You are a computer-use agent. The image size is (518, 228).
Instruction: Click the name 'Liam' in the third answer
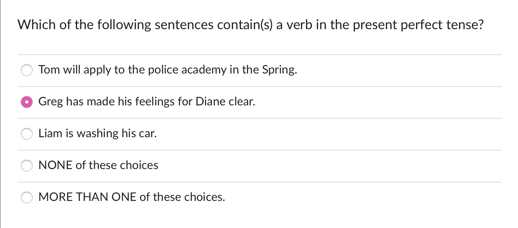click(50, 133)
